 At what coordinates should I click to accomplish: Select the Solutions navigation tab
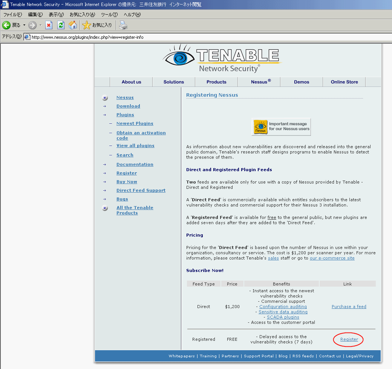click(x=174, y=82)
